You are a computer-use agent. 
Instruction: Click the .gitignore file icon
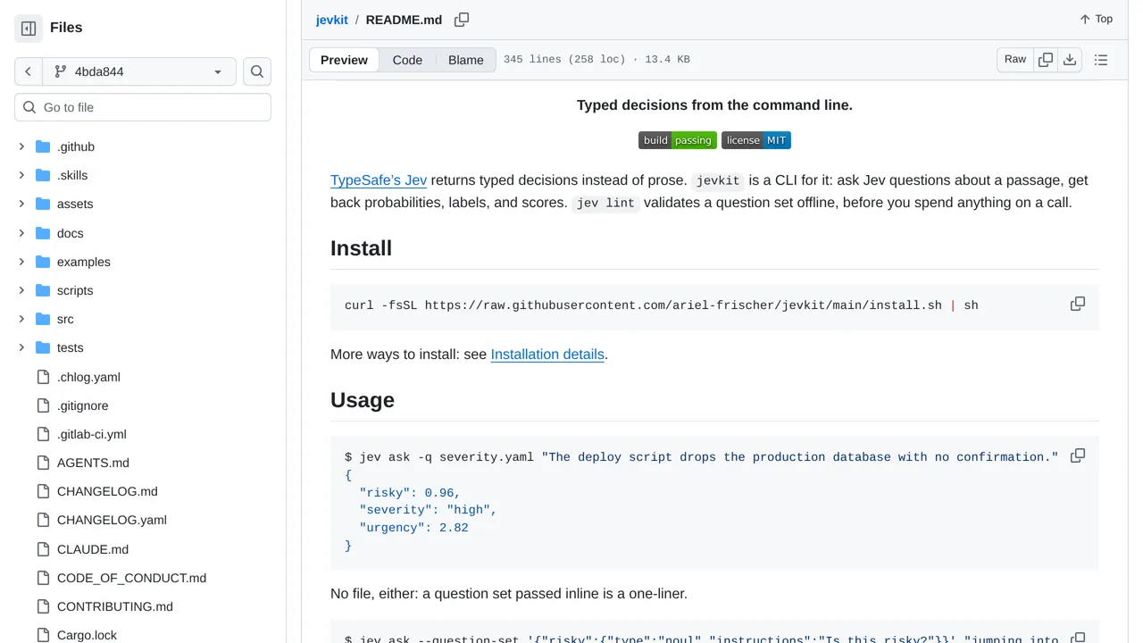43,405
